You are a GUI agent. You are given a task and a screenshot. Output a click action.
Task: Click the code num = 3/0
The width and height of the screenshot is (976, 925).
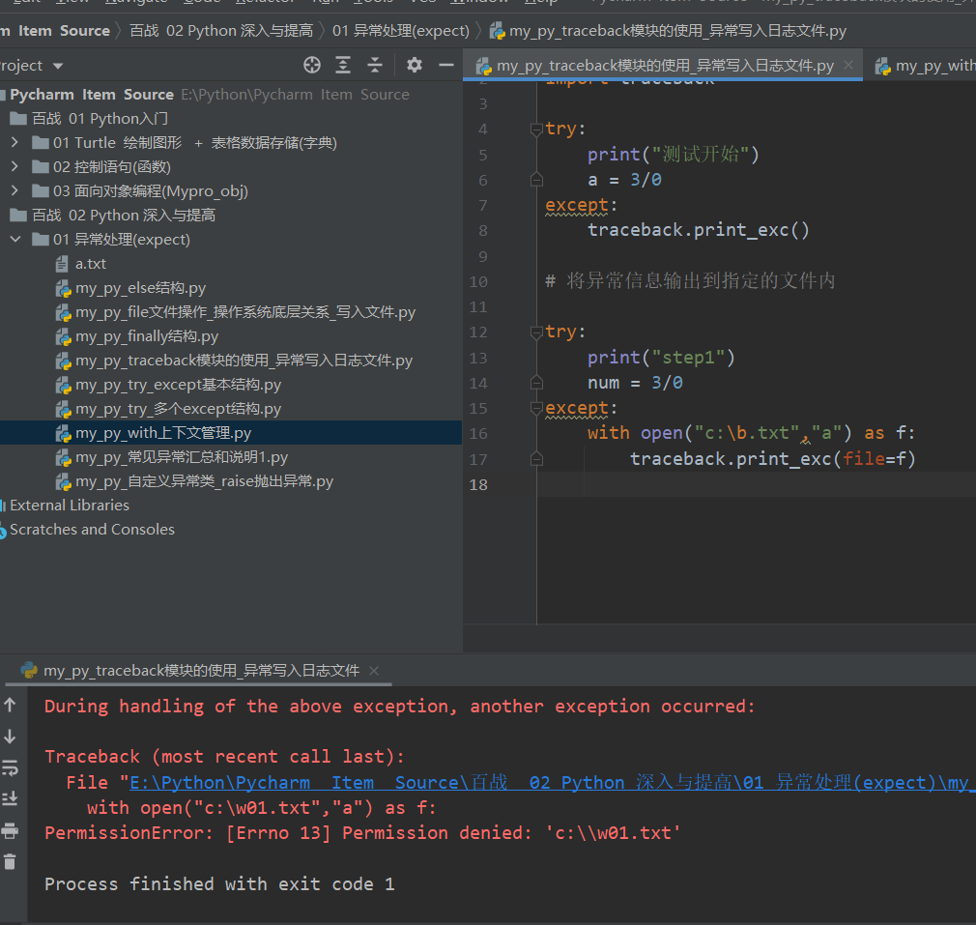[635, 382]
